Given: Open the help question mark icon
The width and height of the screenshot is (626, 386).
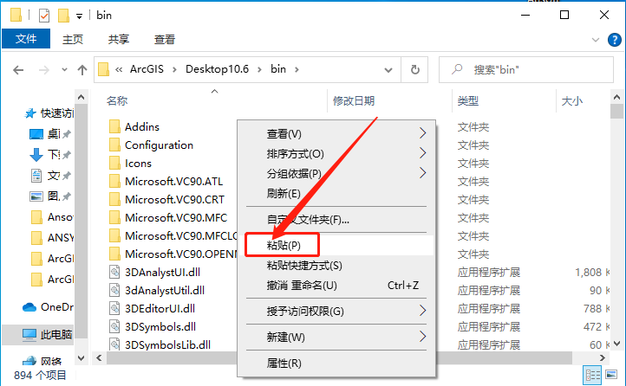Looking at the screenshot, I should [614, 40].
